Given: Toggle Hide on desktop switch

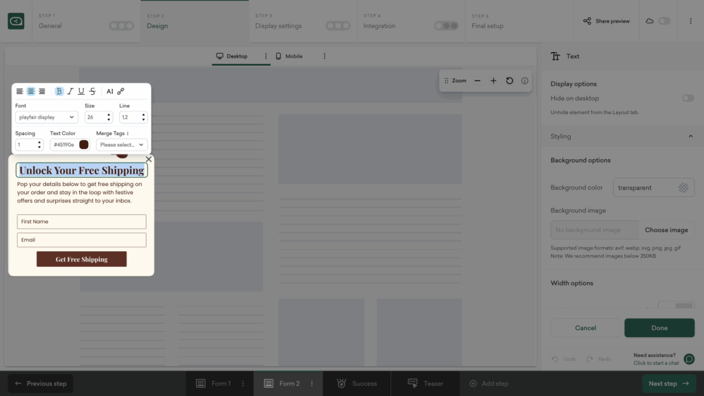Looking at the screenshot, I should coord(687,98).
